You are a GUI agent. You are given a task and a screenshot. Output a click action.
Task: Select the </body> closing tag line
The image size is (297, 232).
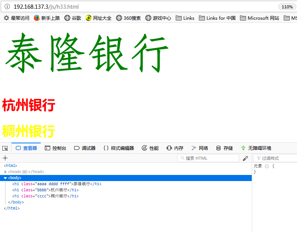click(x=16, y=202)
